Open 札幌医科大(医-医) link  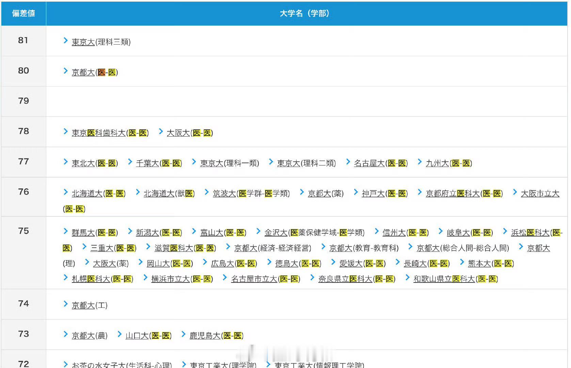[102, 279]
